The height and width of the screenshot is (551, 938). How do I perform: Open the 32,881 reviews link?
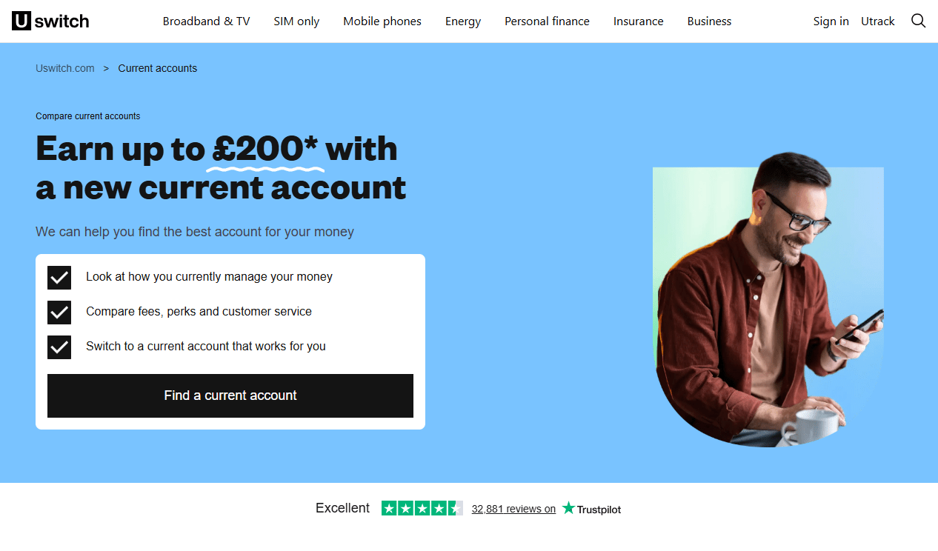513,509
